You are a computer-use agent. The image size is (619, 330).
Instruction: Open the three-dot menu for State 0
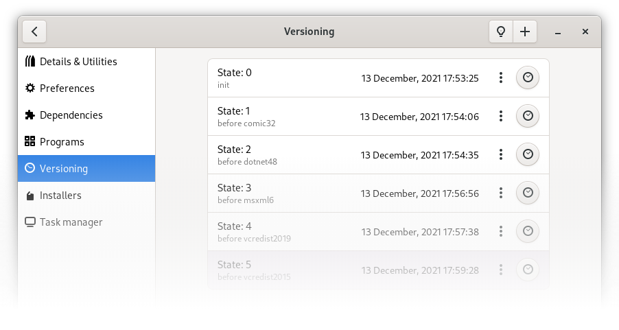[500, 78]
